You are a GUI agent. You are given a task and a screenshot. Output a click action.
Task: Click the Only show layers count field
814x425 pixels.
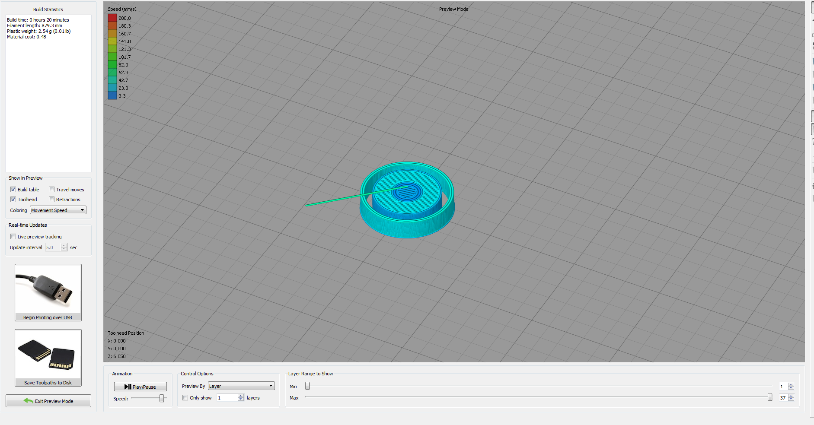[x=227, y=398]
